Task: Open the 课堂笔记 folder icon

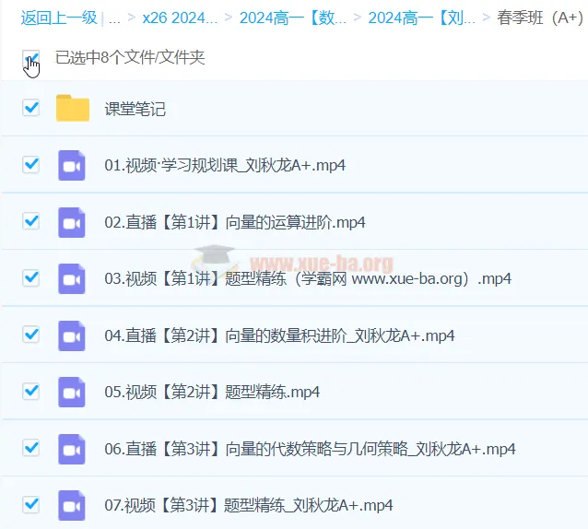Action: coord(72,109)
